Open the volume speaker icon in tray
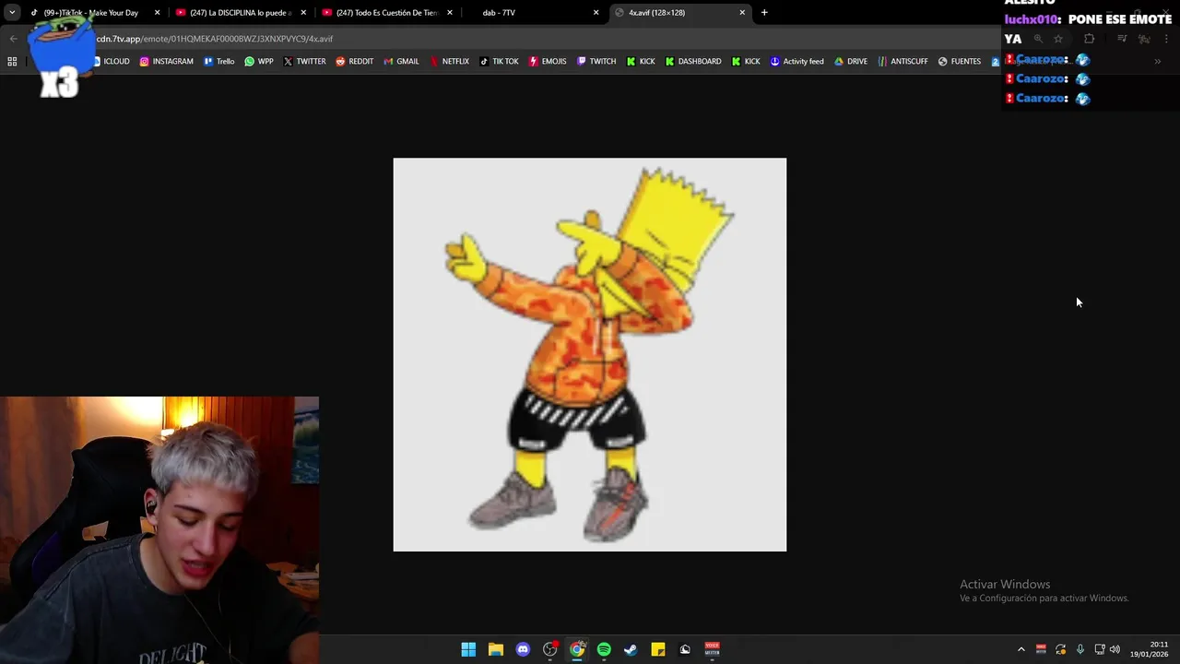The height and width of the screenshot is (664, 1180). tap(1115, 649)
